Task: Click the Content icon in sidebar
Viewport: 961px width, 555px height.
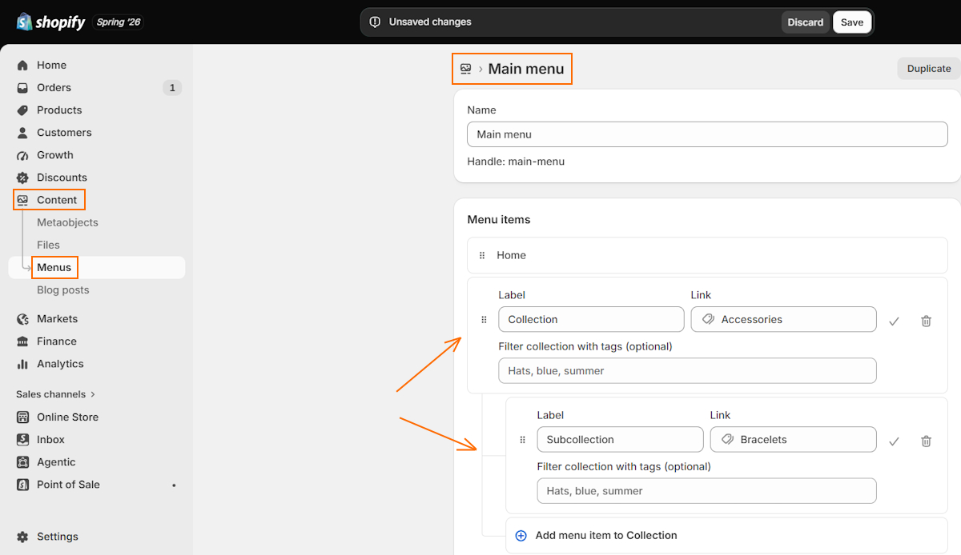Action: point(22,200)
